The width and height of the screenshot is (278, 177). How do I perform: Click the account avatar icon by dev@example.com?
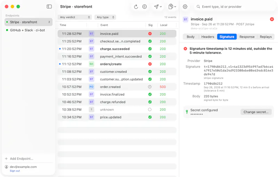6,167
